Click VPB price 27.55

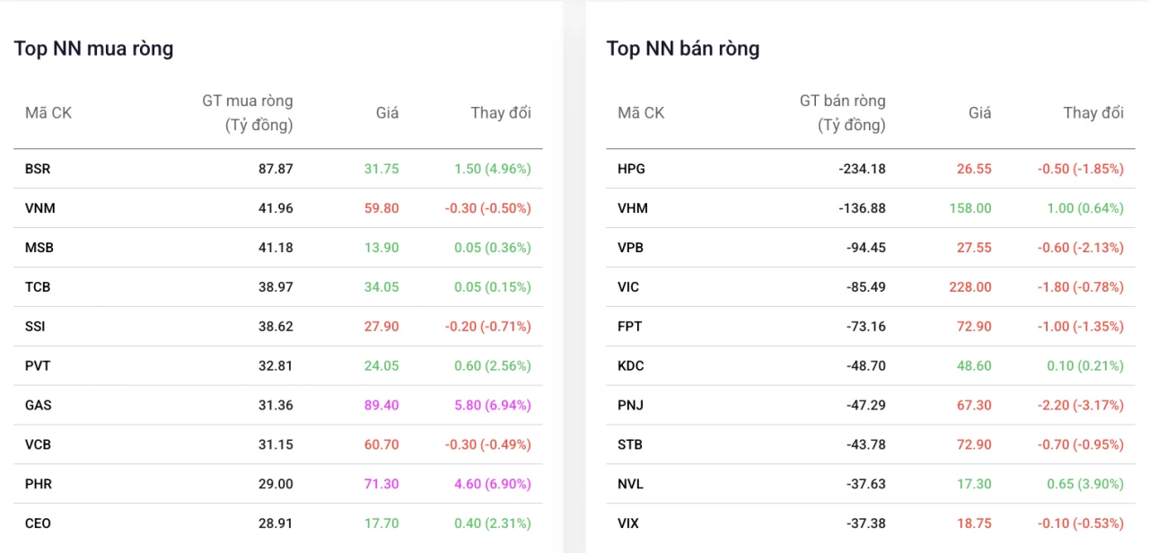974,248
